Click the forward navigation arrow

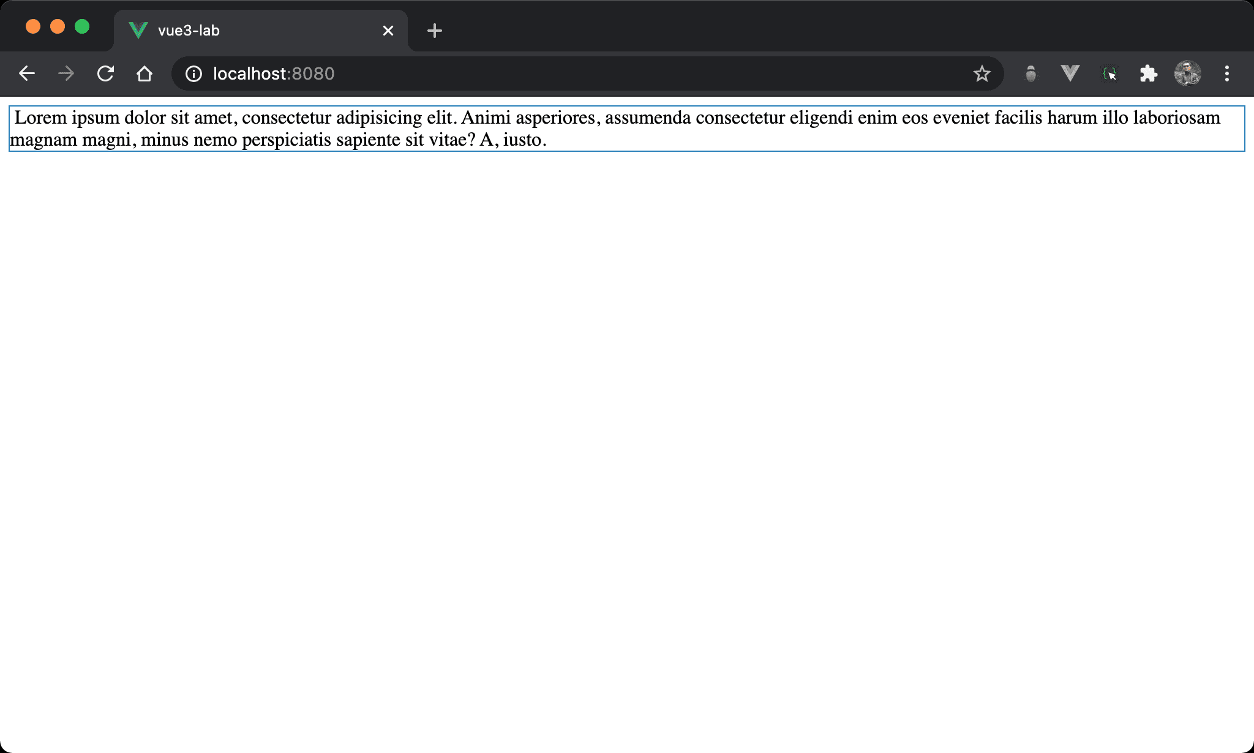coord(66,73)
